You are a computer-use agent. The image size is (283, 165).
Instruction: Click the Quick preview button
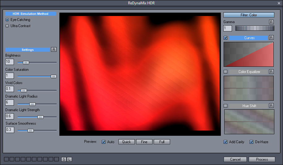pyautogui.click(x=126, y=142)
